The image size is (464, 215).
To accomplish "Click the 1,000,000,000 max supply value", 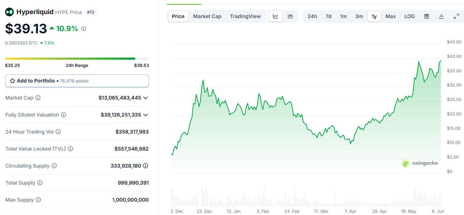I will click(130, 200).
